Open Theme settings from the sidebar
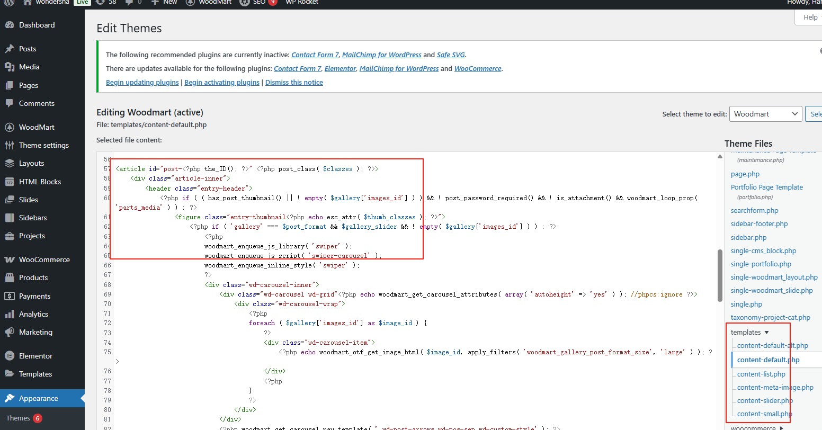 (x=11, y=145)
